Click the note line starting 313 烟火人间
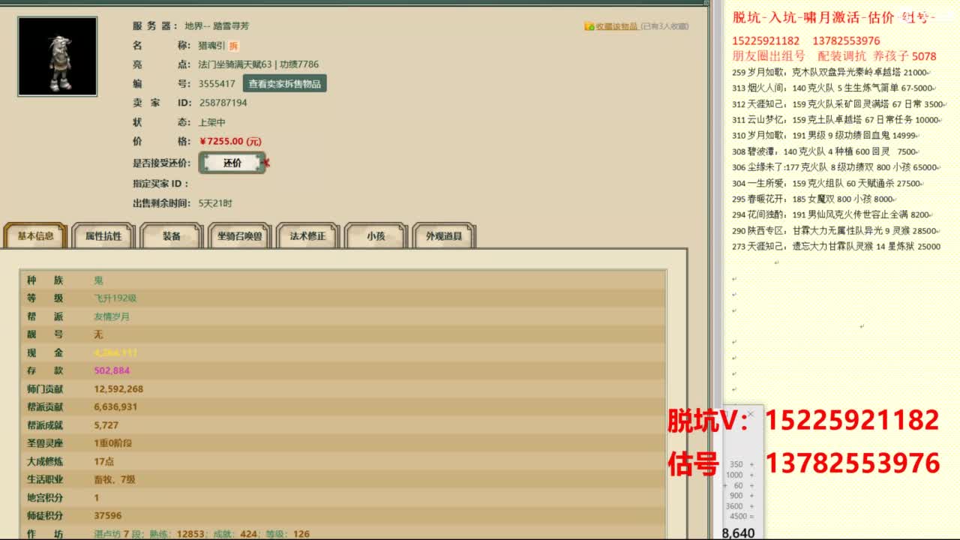 [832, 88]
